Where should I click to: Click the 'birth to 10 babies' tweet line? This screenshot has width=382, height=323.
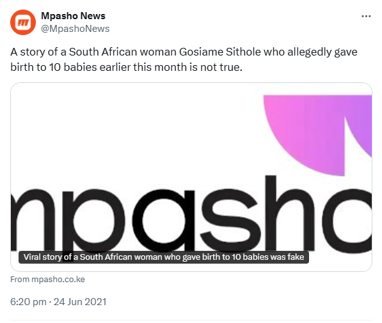[x=54, y=67]
